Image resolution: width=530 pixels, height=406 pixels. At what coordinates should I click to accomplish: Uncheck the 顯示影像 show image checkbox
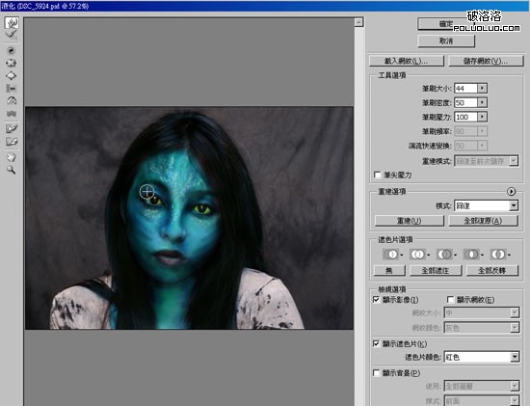376,299
